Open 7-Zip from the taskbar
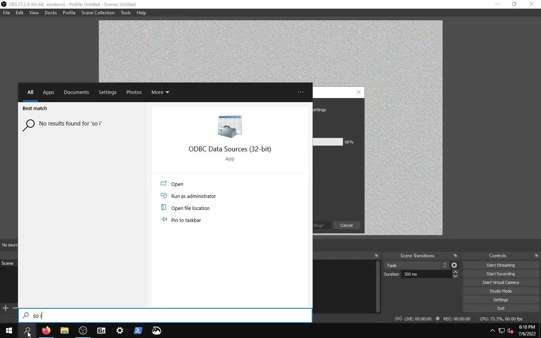This screenshot has width=541, height=338. click(101, 330)
